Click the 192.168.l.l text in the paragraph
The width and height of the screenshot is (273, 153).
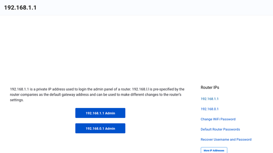click(140, 89)
